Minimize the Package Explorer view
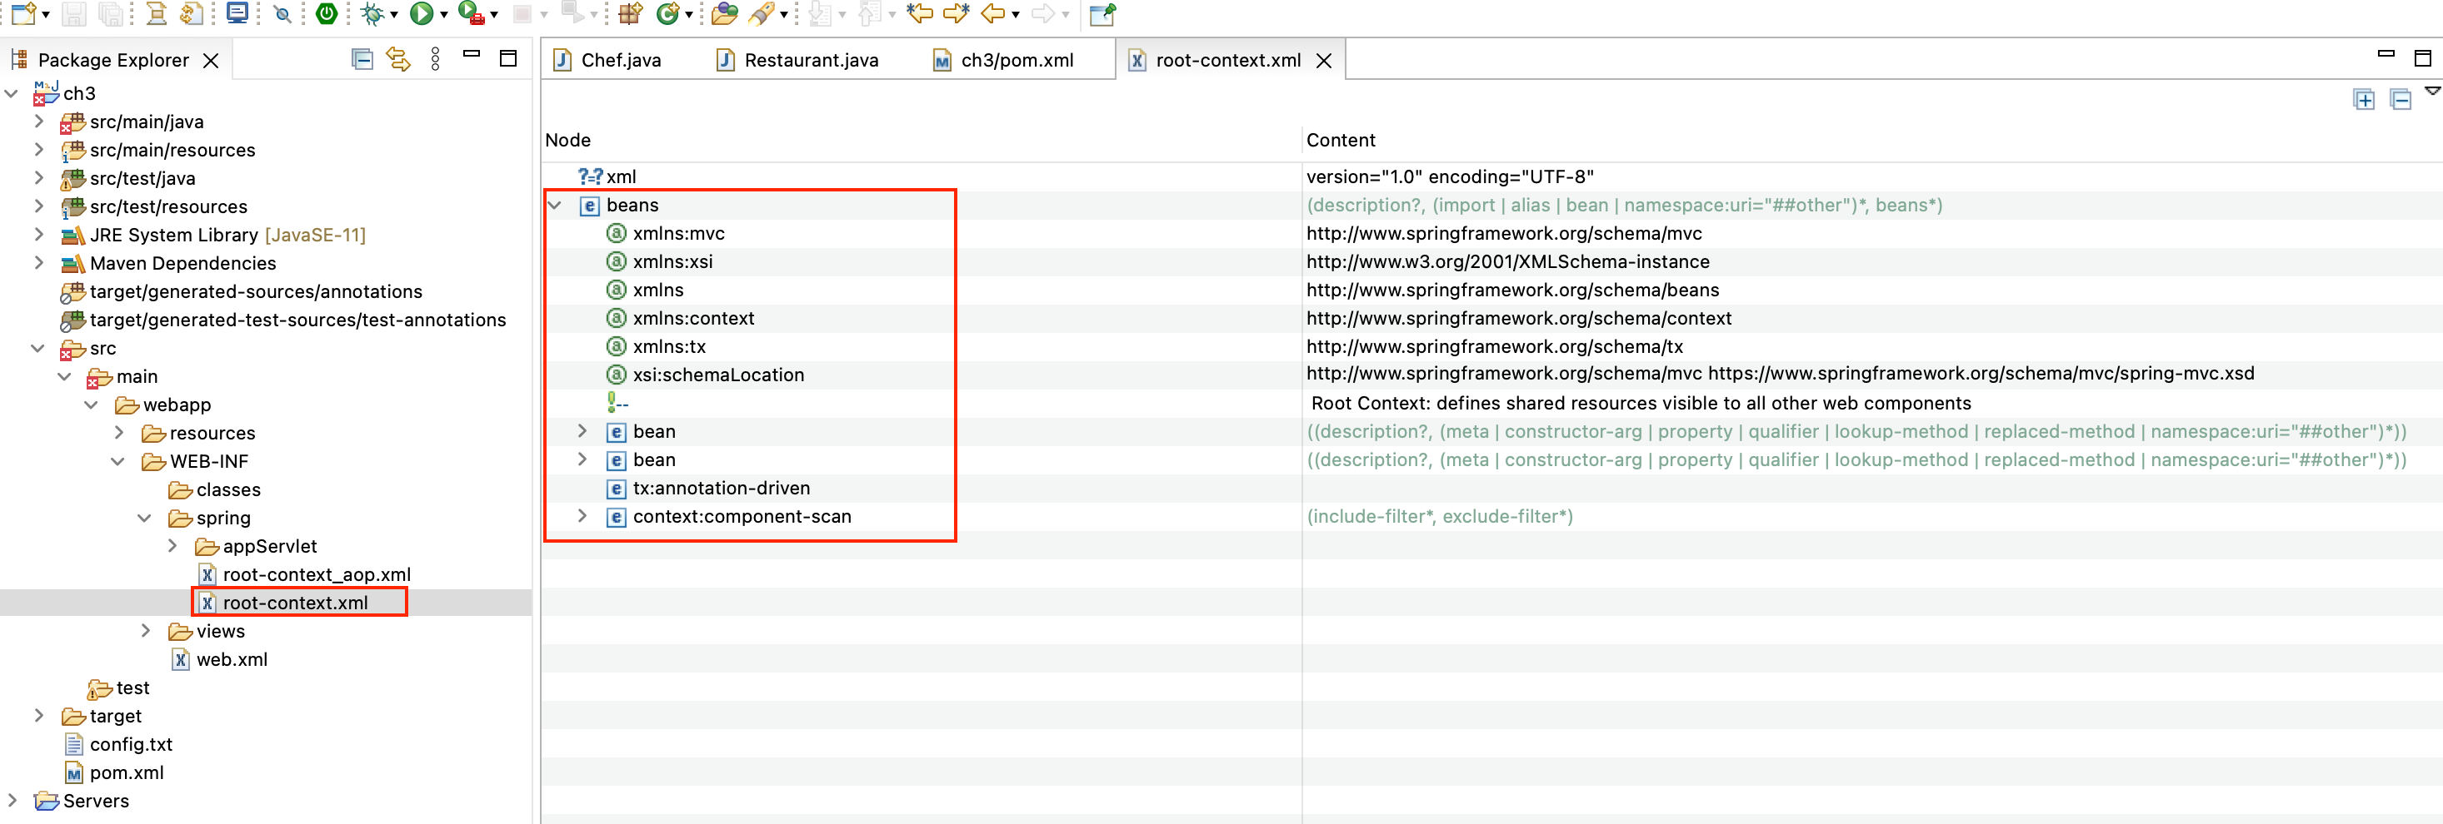The height and width of the screenshot is (824, 2443). [472, 56]
